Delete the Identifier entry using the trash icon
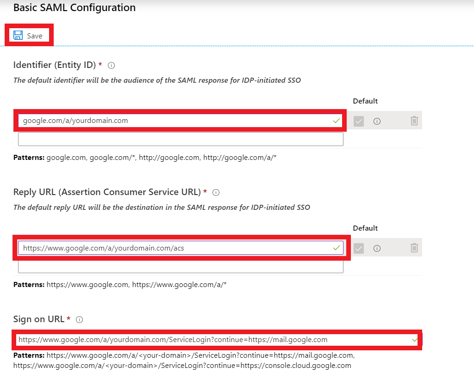Viewport: 474px width, 379px height. 414,121
